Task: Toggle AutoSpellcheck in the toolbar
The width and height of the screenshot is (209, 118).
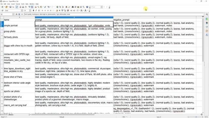Action: pos(32,7)
